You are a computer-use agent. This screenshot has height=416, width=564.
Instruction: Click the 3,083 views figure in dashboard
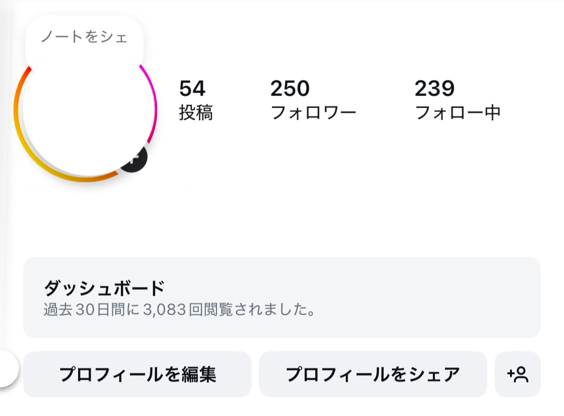(x=164, y=310)
